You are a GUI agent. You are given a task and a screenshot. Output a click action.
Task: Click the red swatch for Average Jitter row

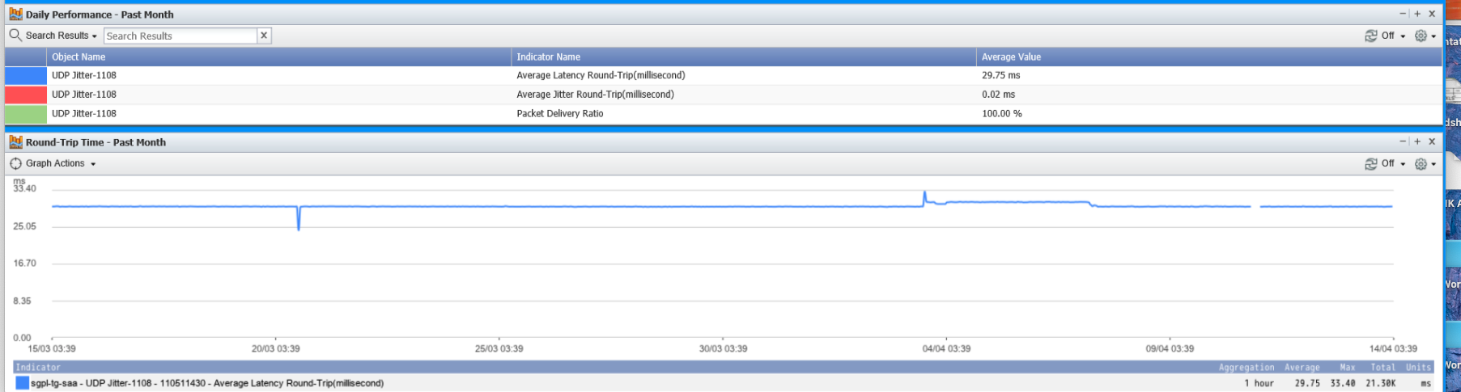point(26,95)
